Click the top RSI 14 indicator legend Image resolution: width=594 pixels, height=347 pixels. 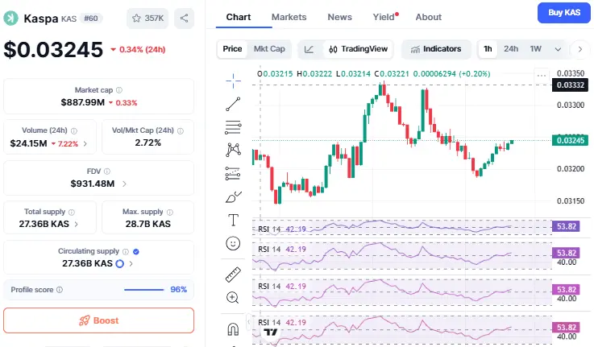point(282,229)
